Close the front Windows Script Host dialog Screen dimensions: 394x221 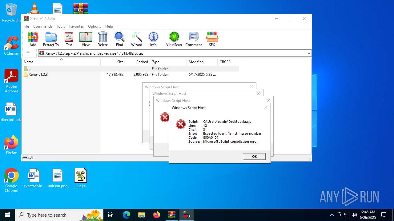(266, 107)
